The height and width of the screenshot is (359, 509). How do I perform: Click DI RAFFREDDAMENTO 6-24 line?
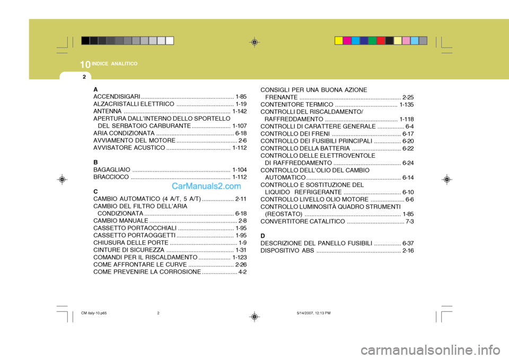click(339, 163)
